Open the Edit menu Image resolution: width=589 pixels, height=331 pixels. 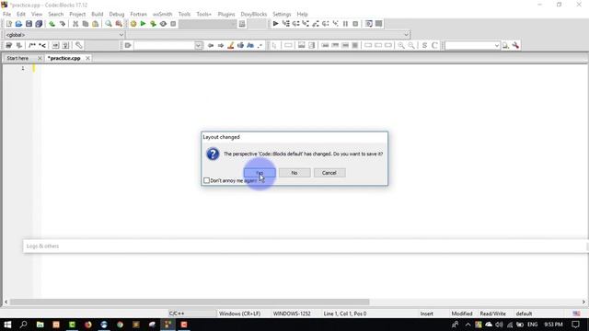point(21,15)
